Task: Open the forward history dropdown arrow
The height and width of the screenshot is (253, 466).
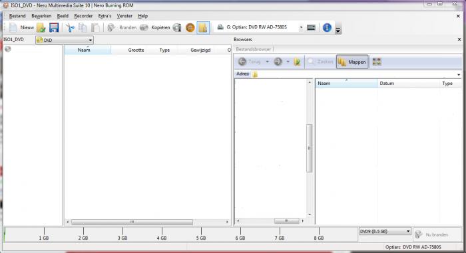Action: coord(288,62)
